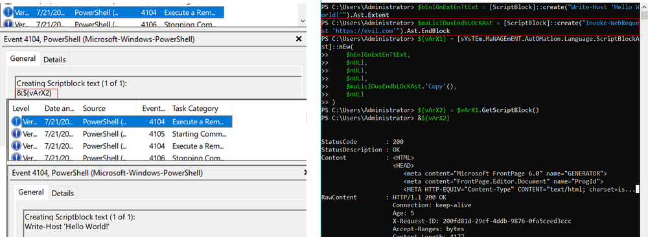The image size is (648, 237).
Task: Click the "Write-Host 'Hello World!'" scriptblock text
Action: (67, 227)
